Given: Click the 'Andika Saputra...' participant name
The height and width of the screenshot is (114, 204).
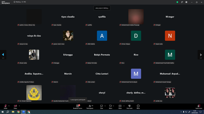Looking at the screenshot, I should [34, 74].
